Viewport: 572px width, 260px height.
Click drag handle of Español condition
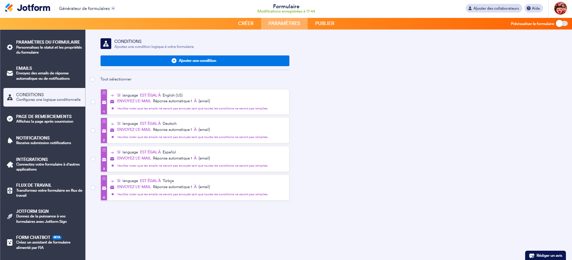point(104,150)
